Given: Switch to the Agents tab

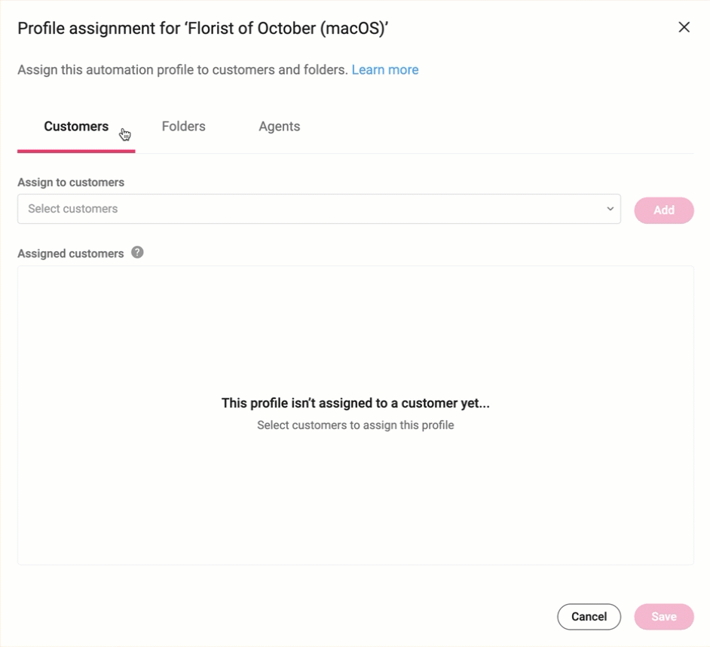Looking at the screenshot, I should click(279, 126).
